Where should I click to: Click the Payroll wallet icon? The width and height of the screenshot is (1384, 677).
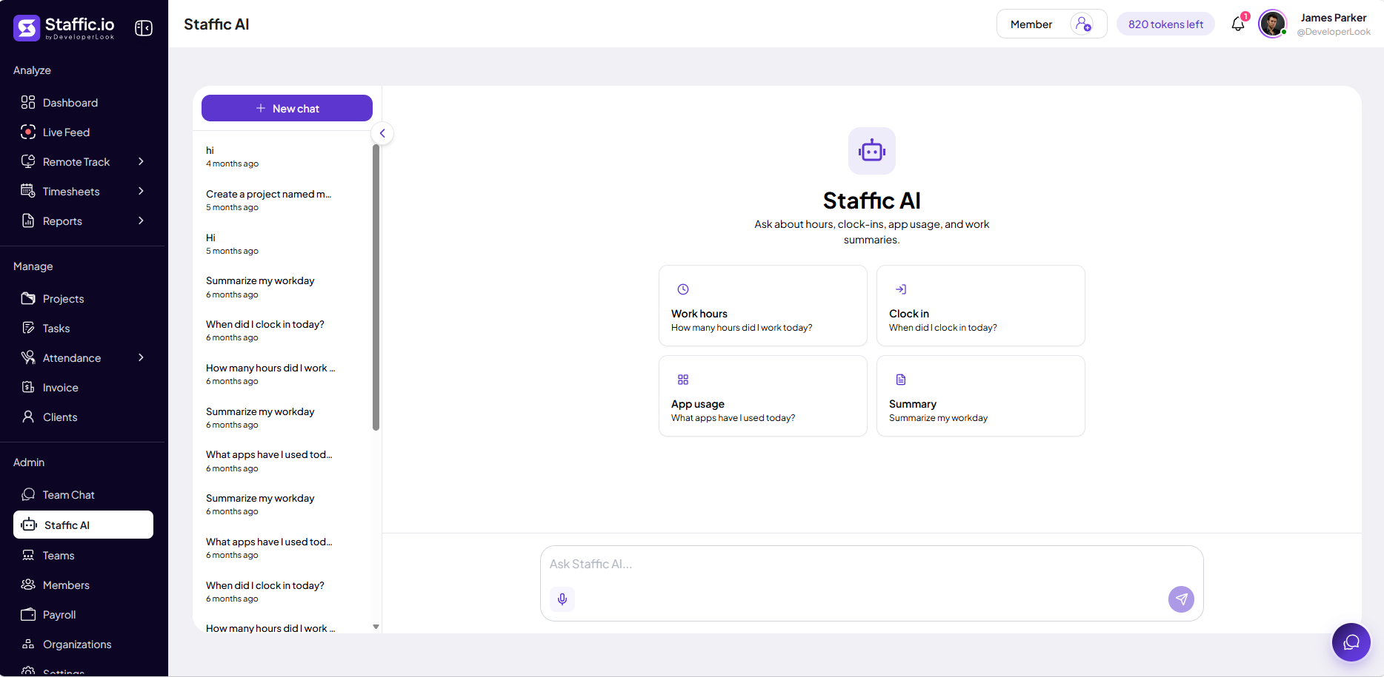click(28, 614)
